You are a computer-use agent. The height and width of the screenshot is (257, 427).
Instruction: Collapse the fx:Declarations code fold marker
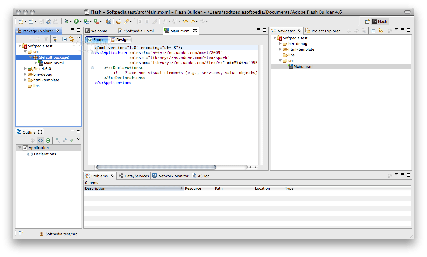coord(92,68)
